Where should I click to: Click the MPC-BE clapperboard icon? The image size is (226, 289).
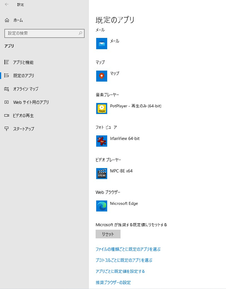point(101,174)
